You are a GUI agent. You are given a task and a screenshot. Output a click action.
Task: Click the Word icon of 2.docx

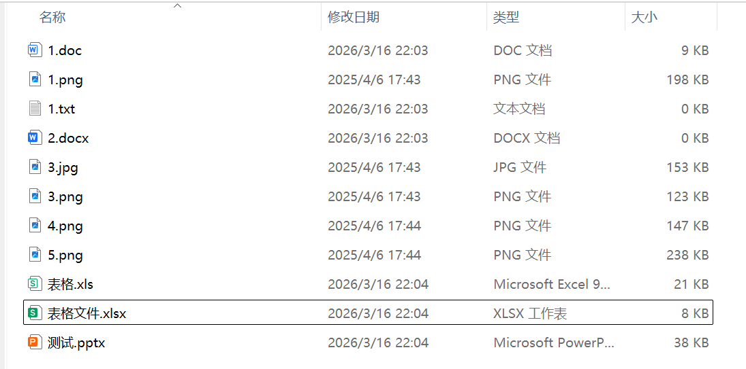[35, 138]
